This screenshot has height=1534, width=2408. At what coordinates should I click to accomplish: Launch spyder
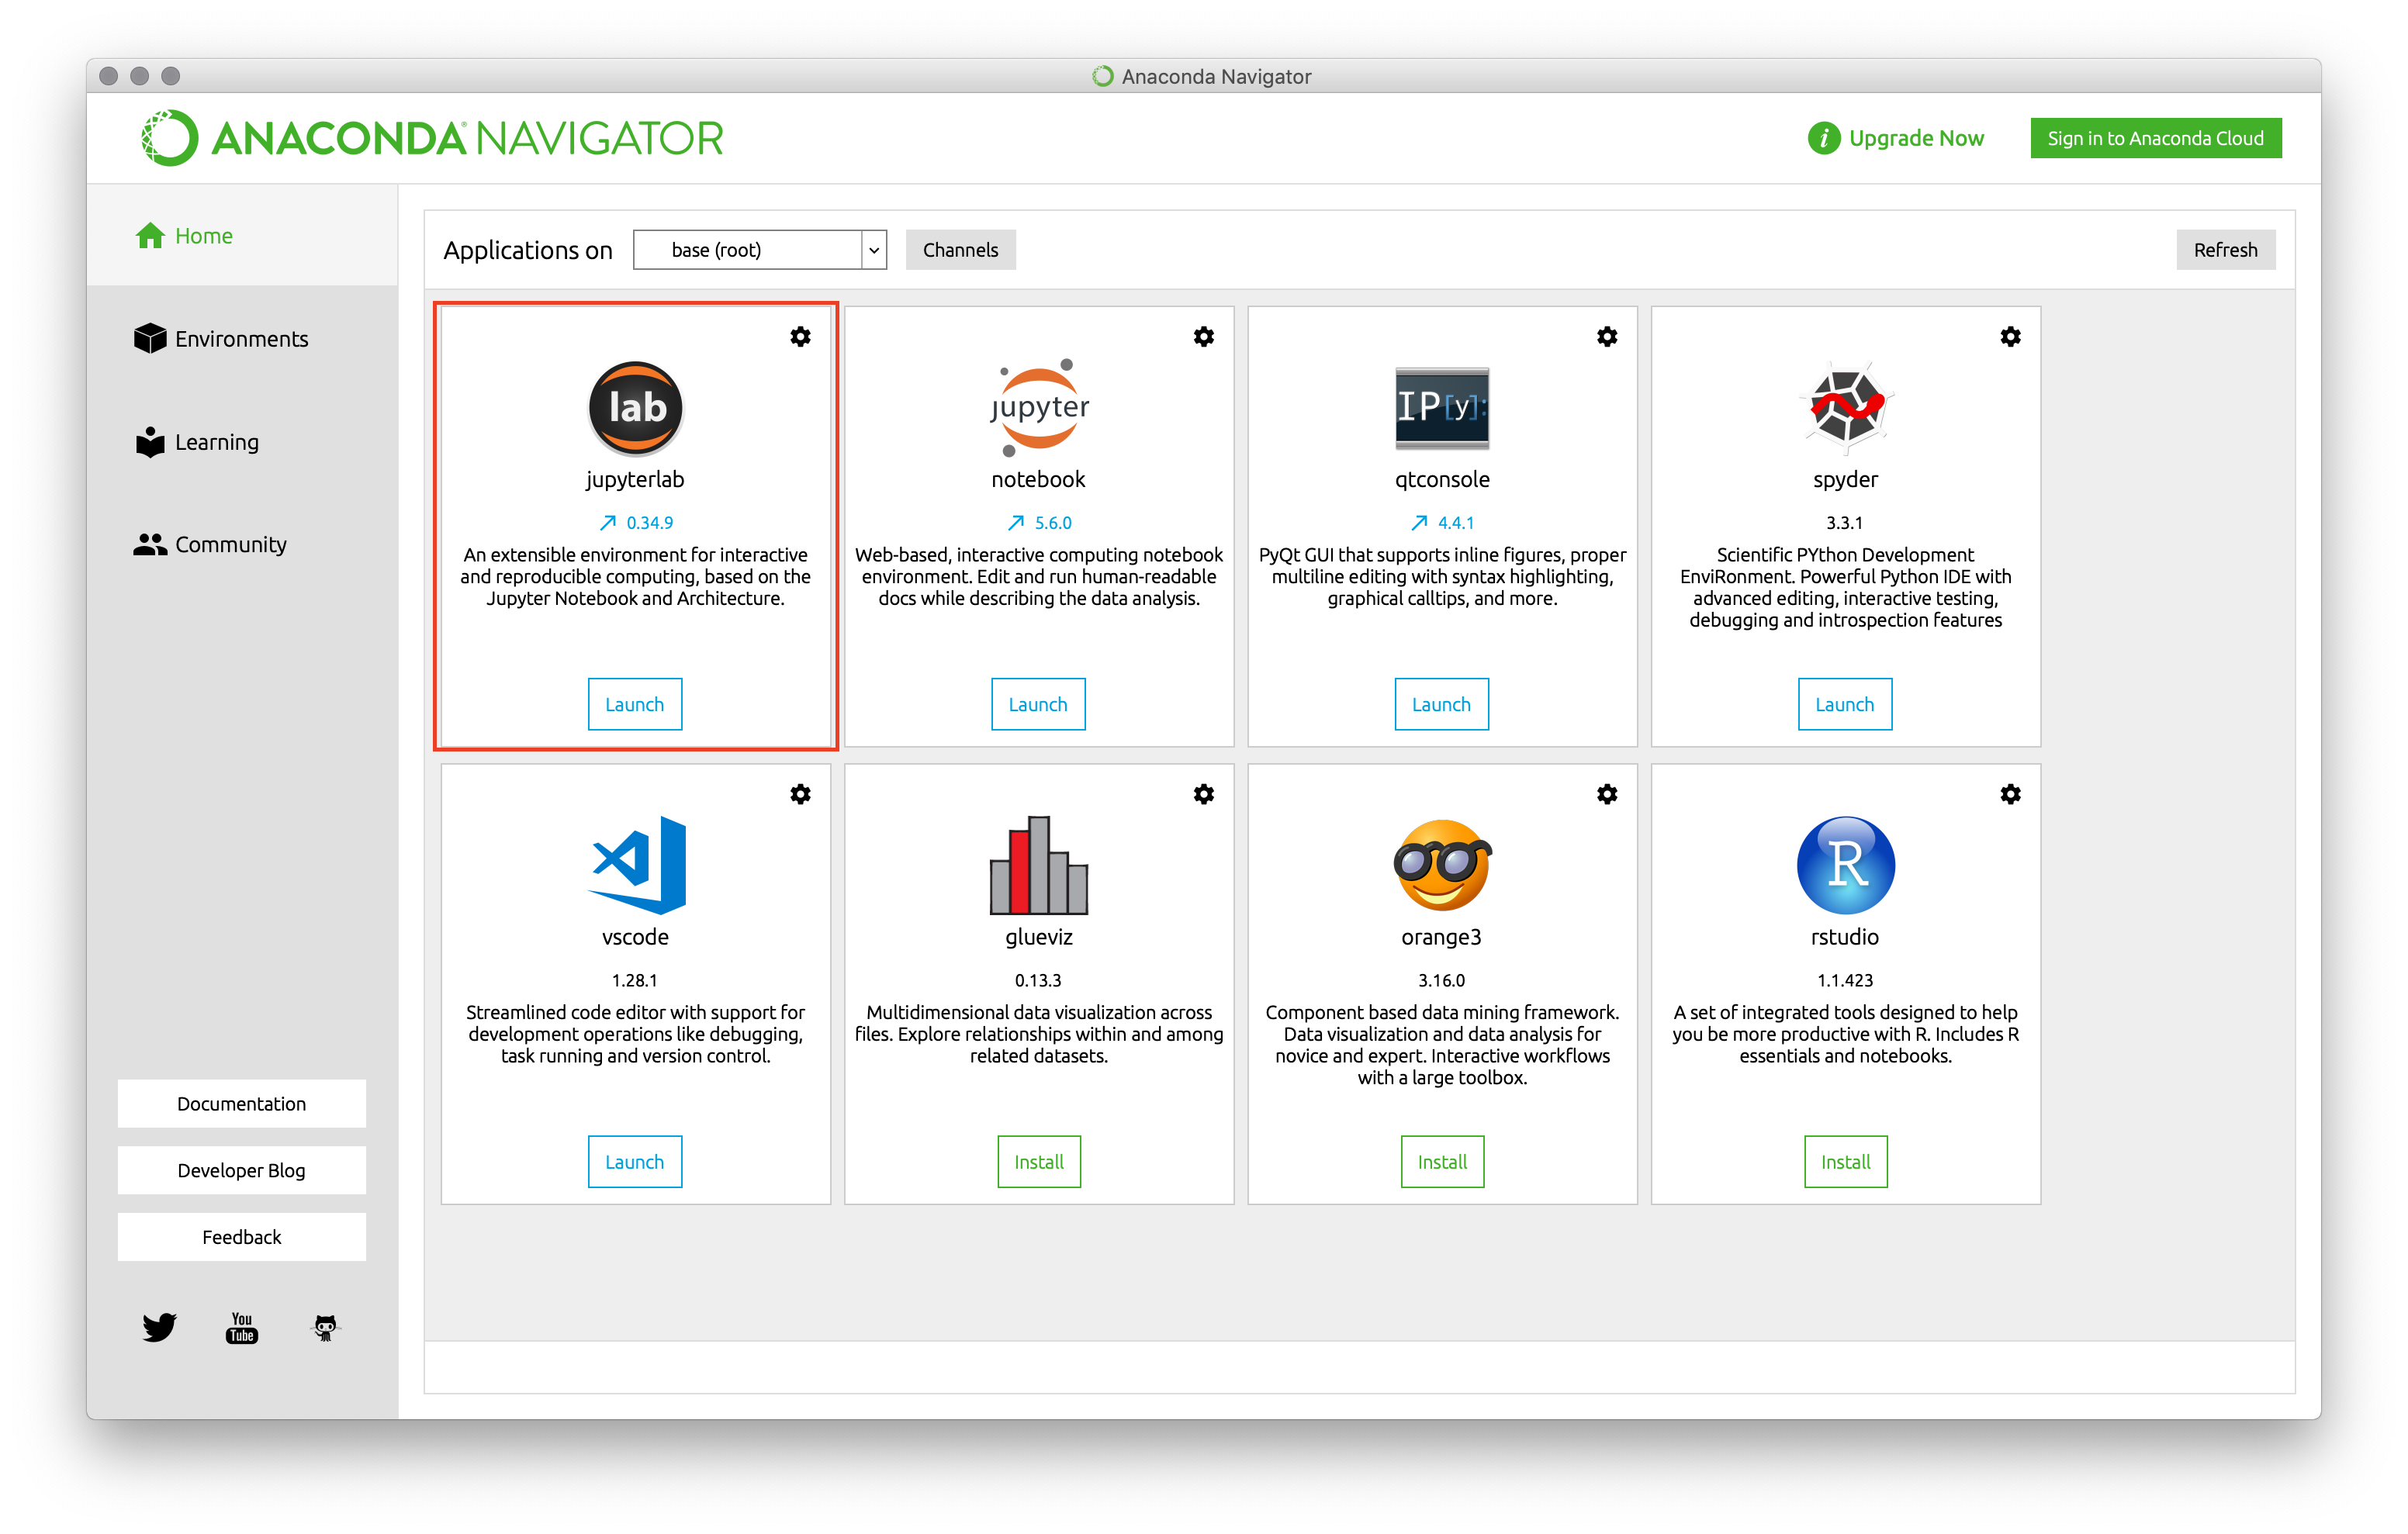pos(1845,704)
